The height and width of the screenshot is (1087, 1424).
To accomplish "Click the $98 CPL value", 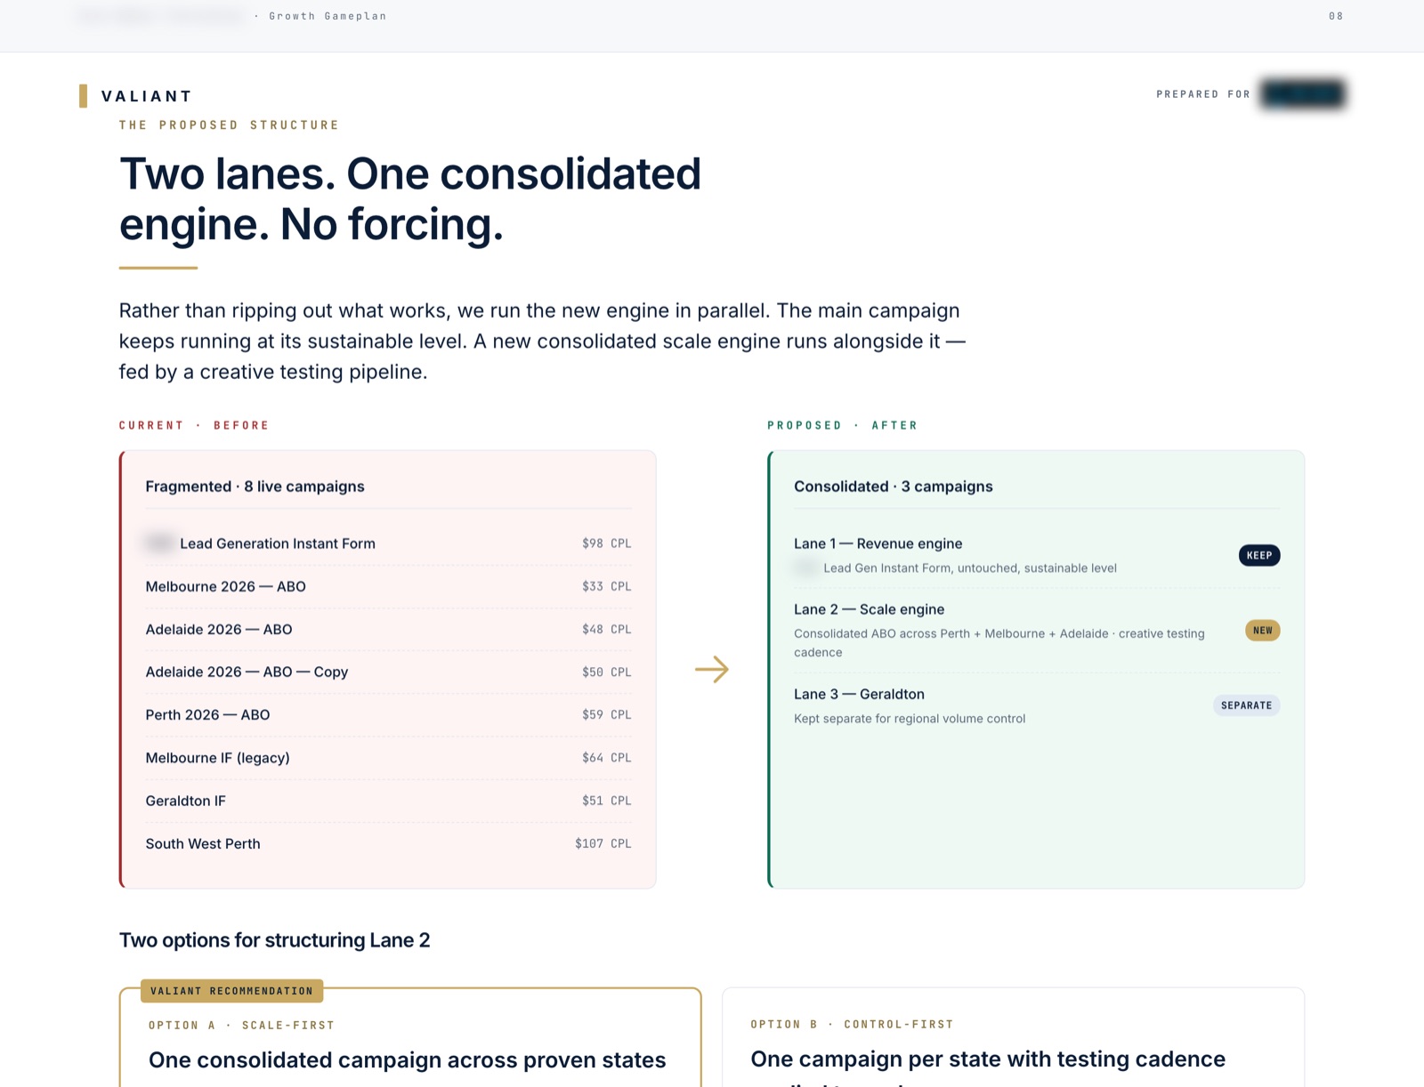I will 607,543.
